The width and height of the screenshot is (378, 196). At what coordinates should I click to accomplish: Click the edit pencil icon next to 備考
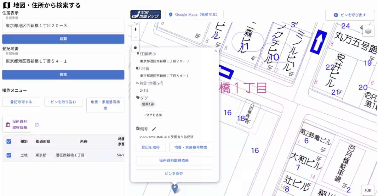point(154,128)
